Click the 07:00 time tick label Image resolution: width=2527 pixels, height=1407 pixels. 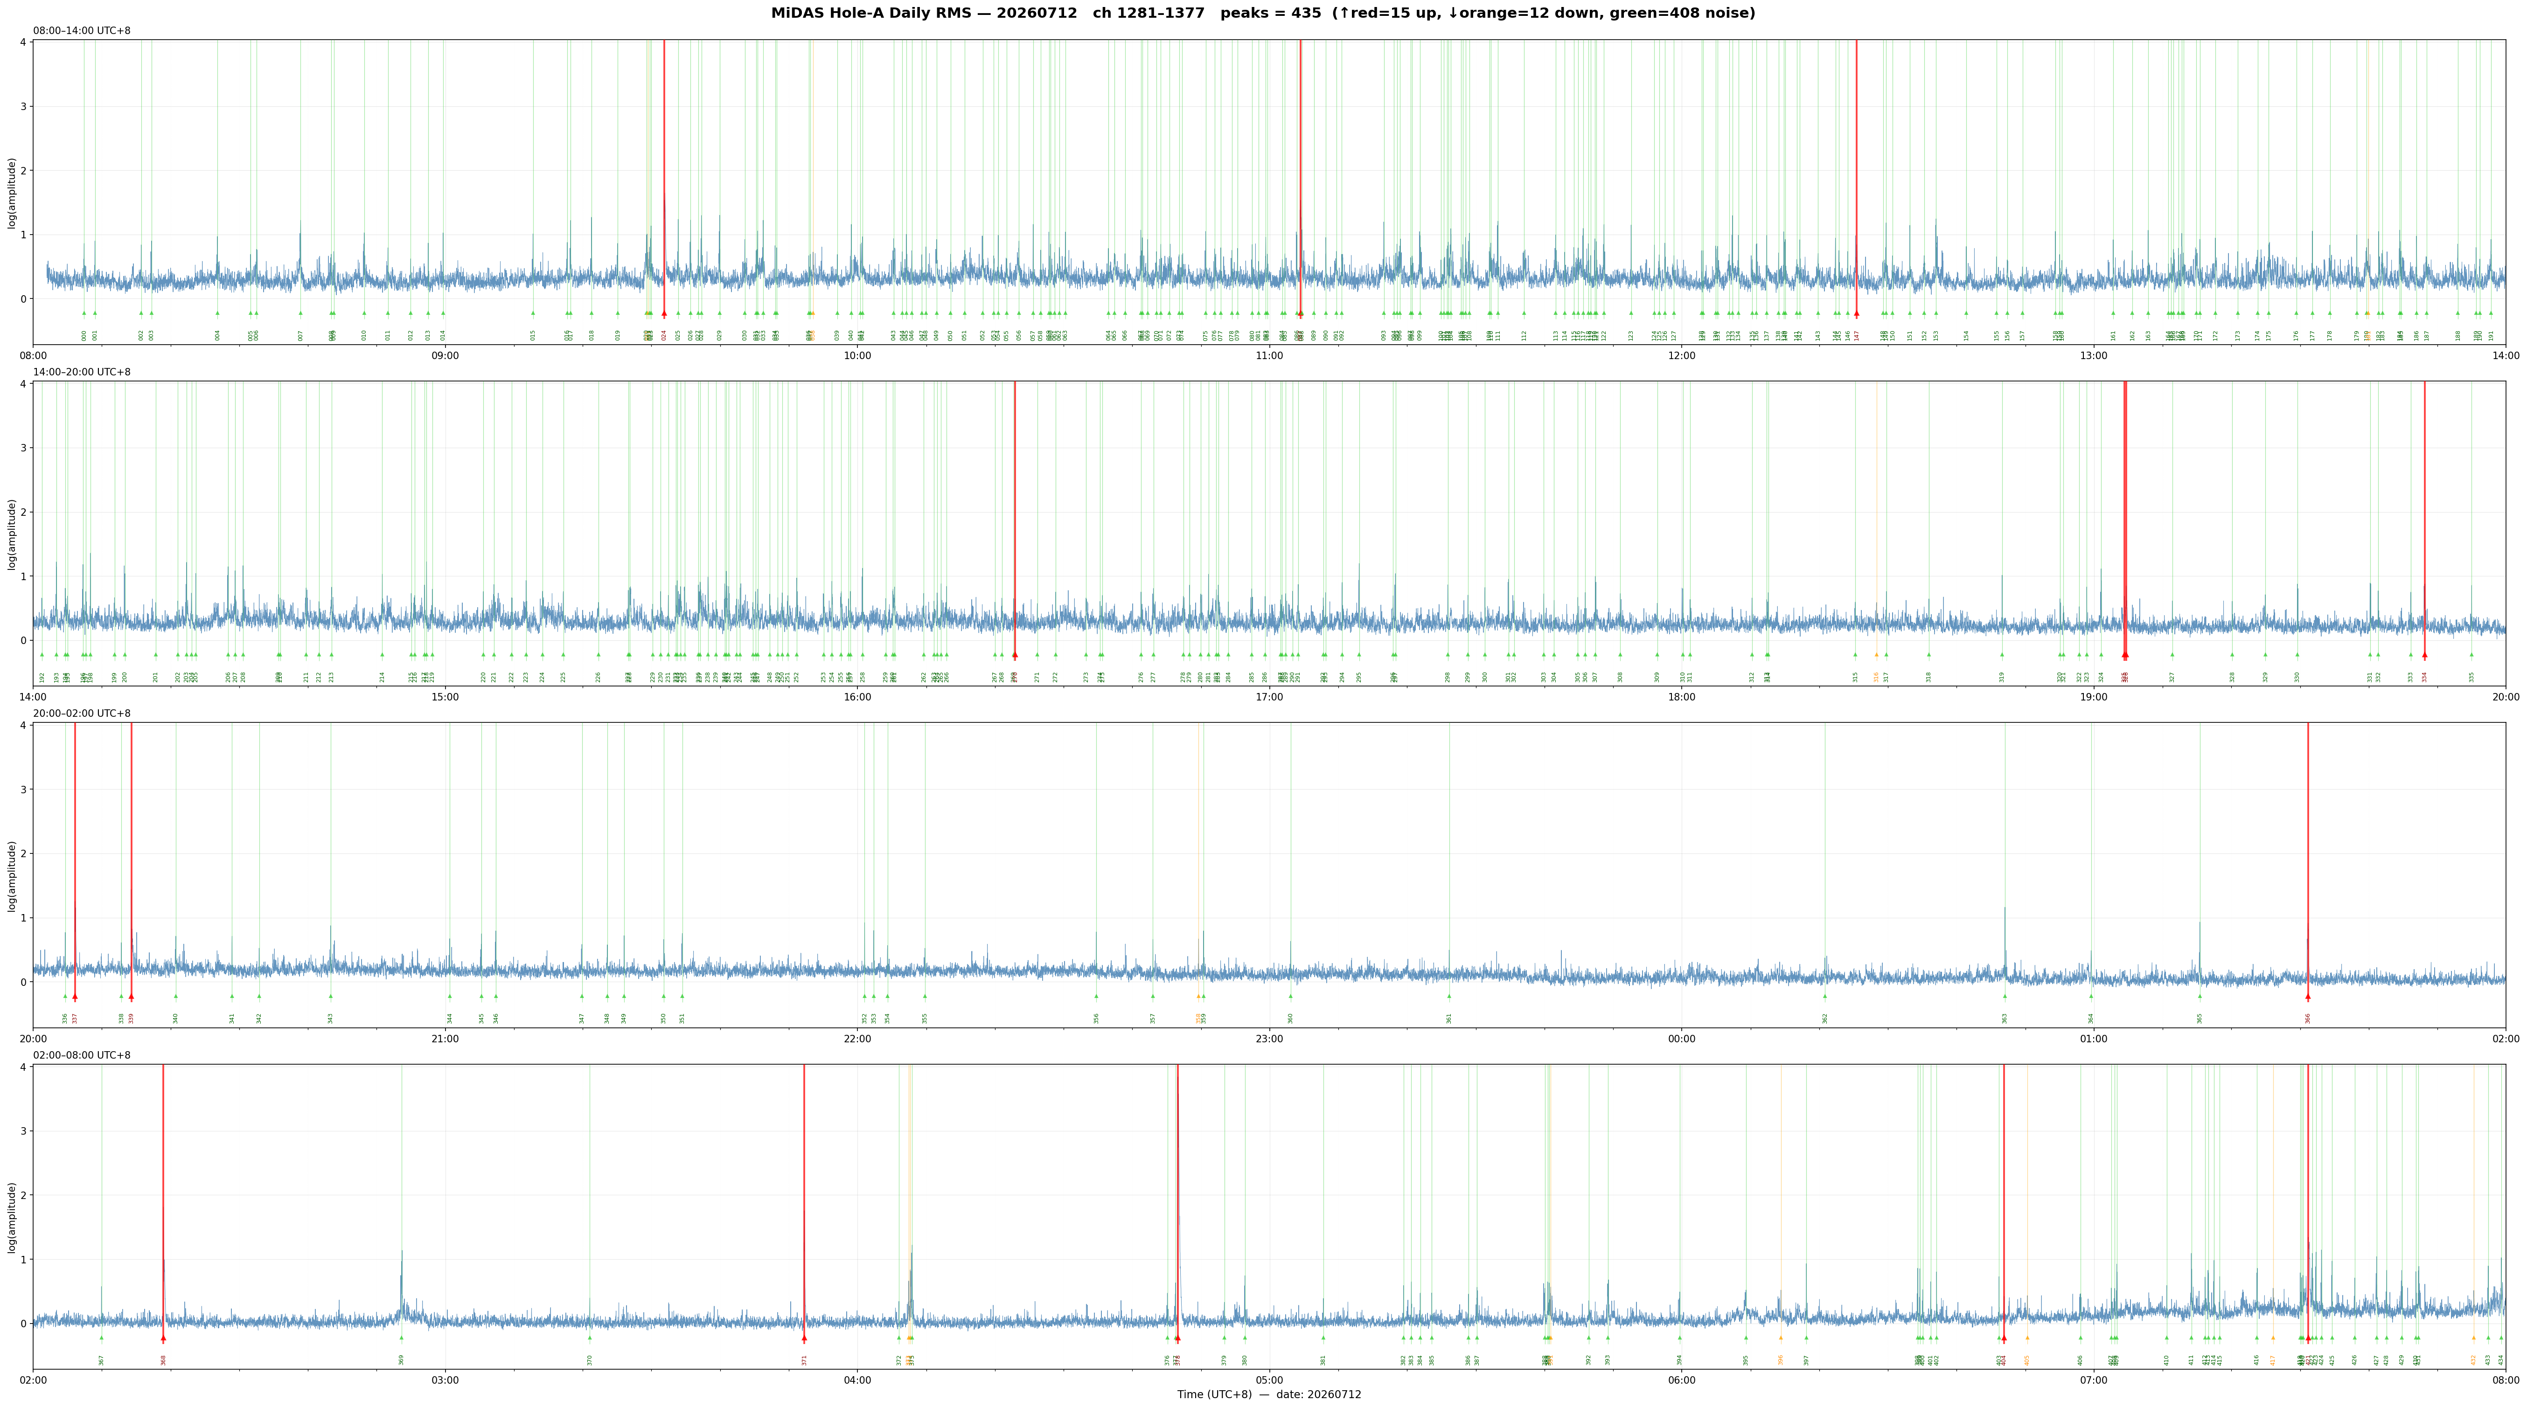2094,1380
